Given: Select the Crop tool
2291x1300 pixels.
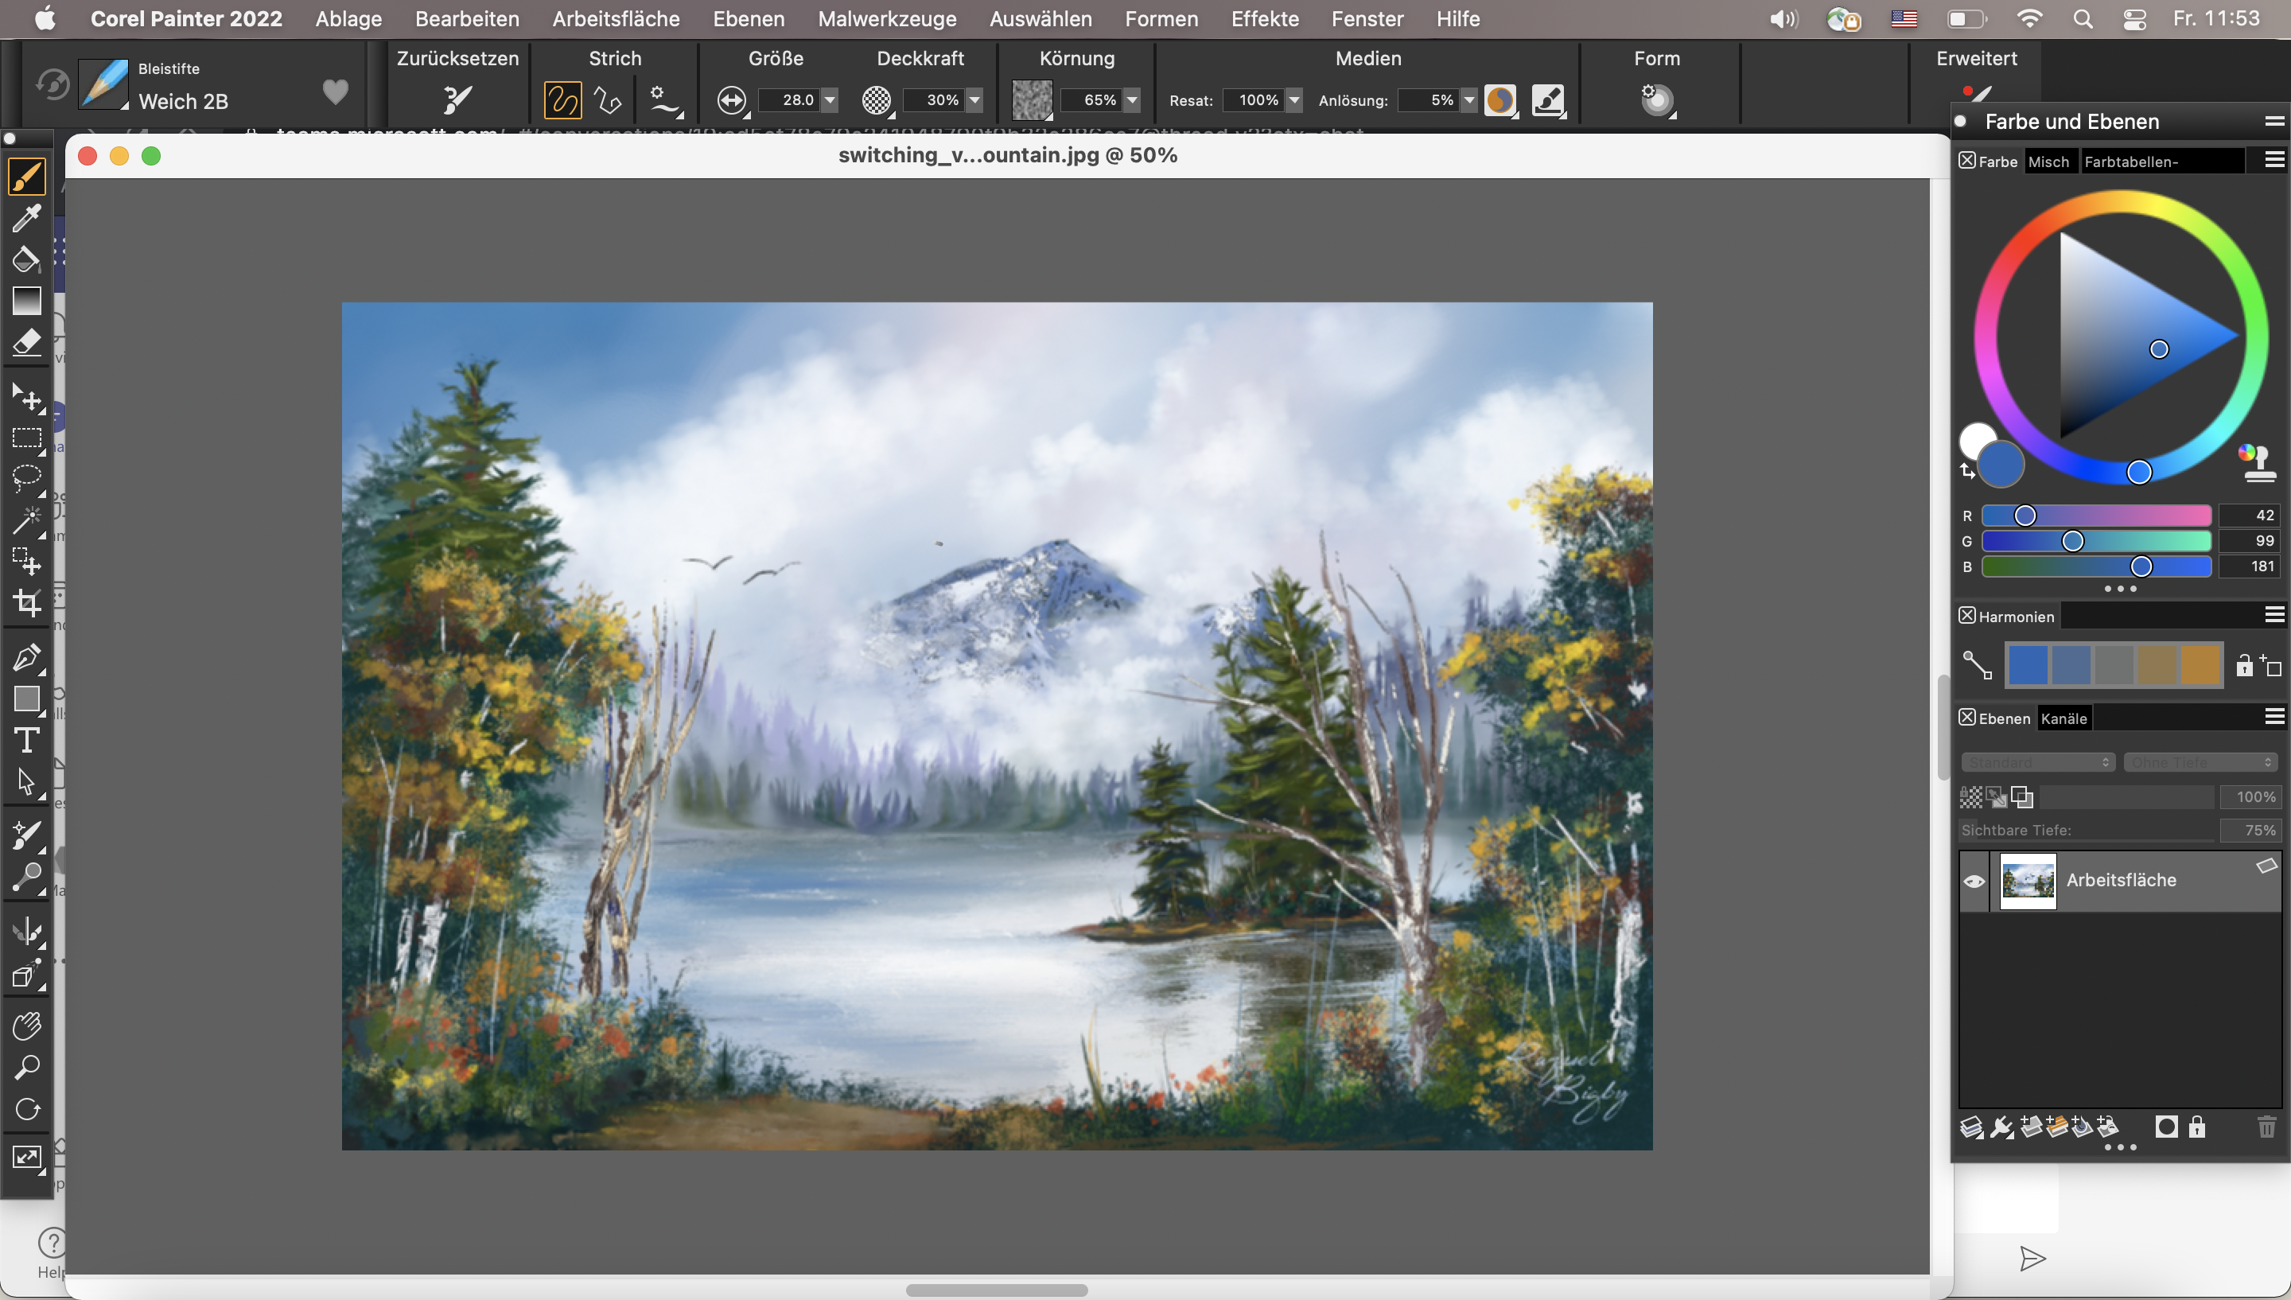Looking at the screenshot, I should coord(27,603).
